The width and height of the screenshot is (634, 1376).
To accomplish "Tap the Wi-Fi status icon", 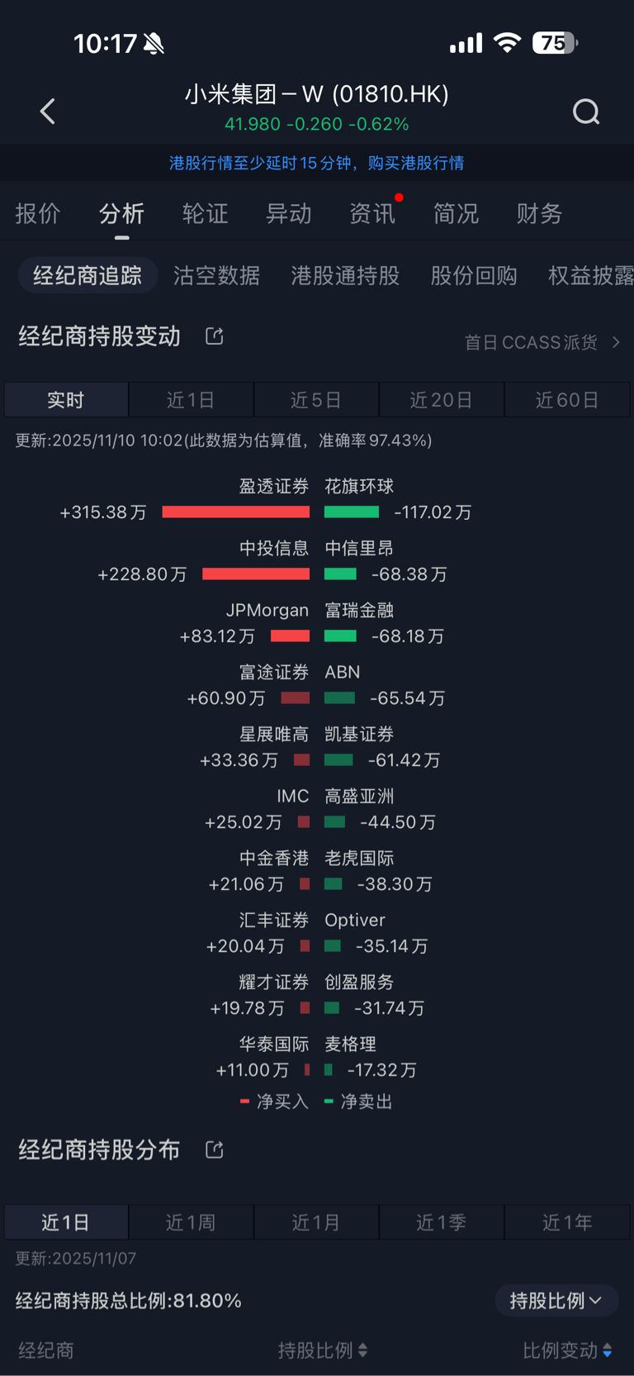I will point(507,43).
